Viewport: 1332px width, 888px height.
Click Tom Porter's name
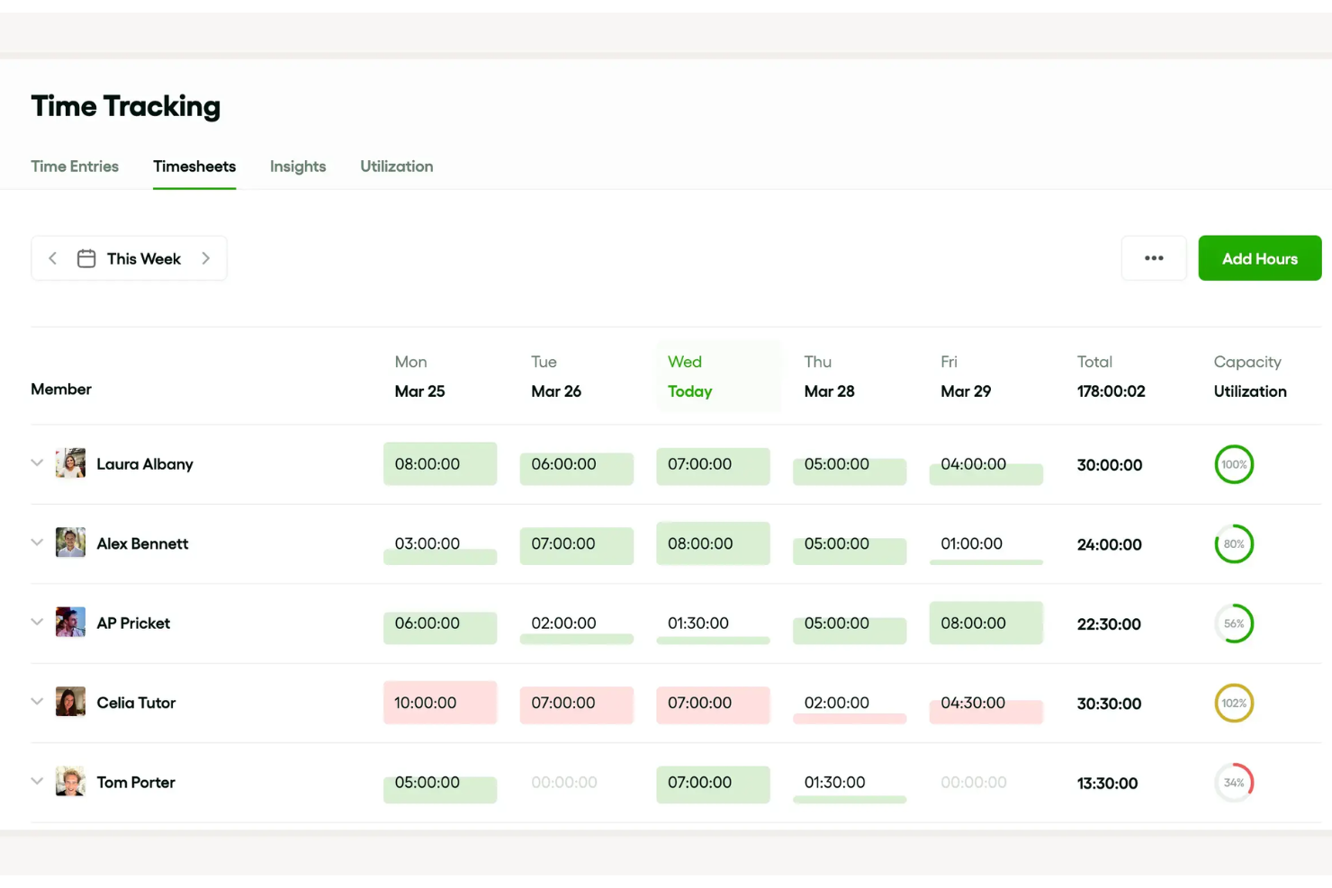click(x=136, y=782)
